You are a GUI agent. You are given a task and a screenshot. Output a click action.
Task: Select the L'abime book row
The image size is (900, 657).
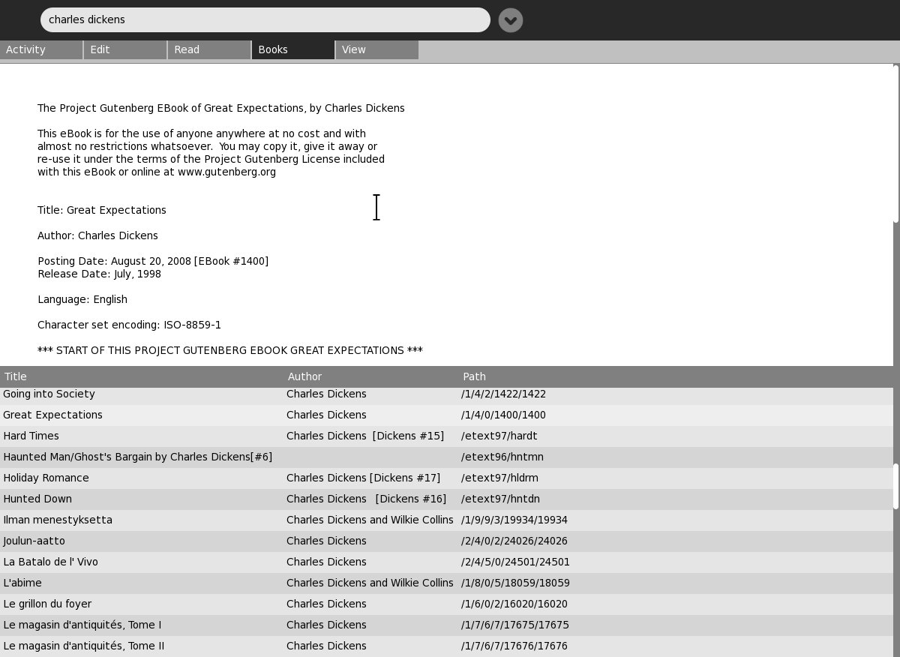[22, 583]
